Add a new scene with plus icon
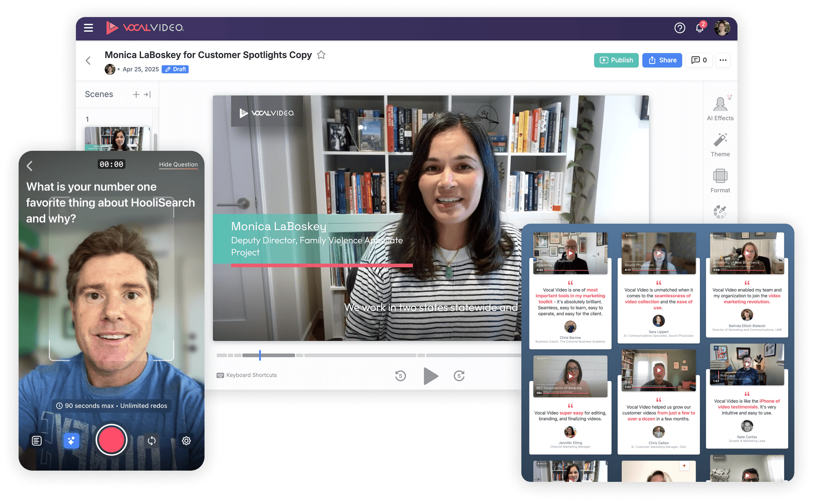 136,95
